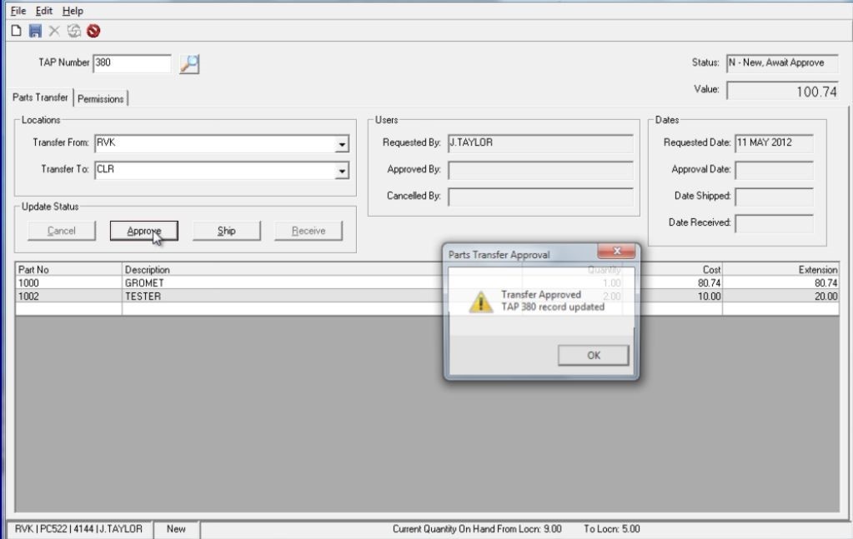Click the Value field showing 100.74
The height and width of the screenshot is (539, 853).
(782, 91)
